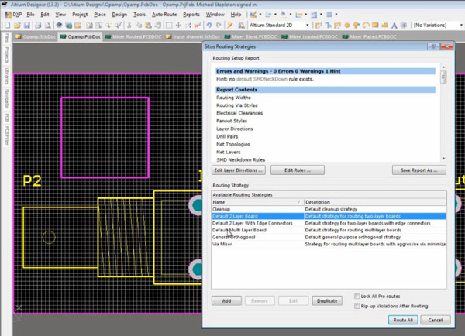Viewport: 465px width, 336px height.
Task: Click the Undo arrow icon
Action: (x=209, y=26)
